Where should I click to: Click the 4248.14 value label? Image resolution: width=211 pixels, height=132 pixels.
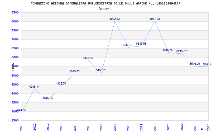pyautogui.click(x=34, y=87)
